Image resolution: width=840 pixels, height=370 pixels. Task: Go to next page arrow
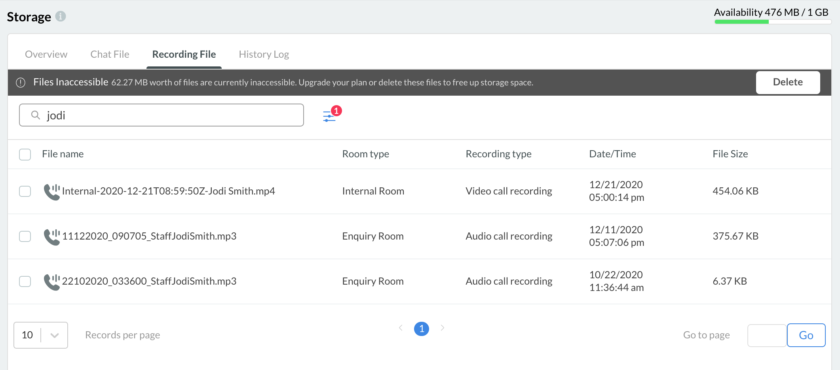coord(443,328)
